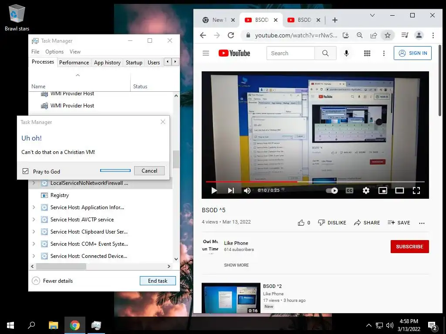The width and height of the screenshot is (446, 334).
Task: Open the File menu in Task Manager
Action: click(35, 52)
